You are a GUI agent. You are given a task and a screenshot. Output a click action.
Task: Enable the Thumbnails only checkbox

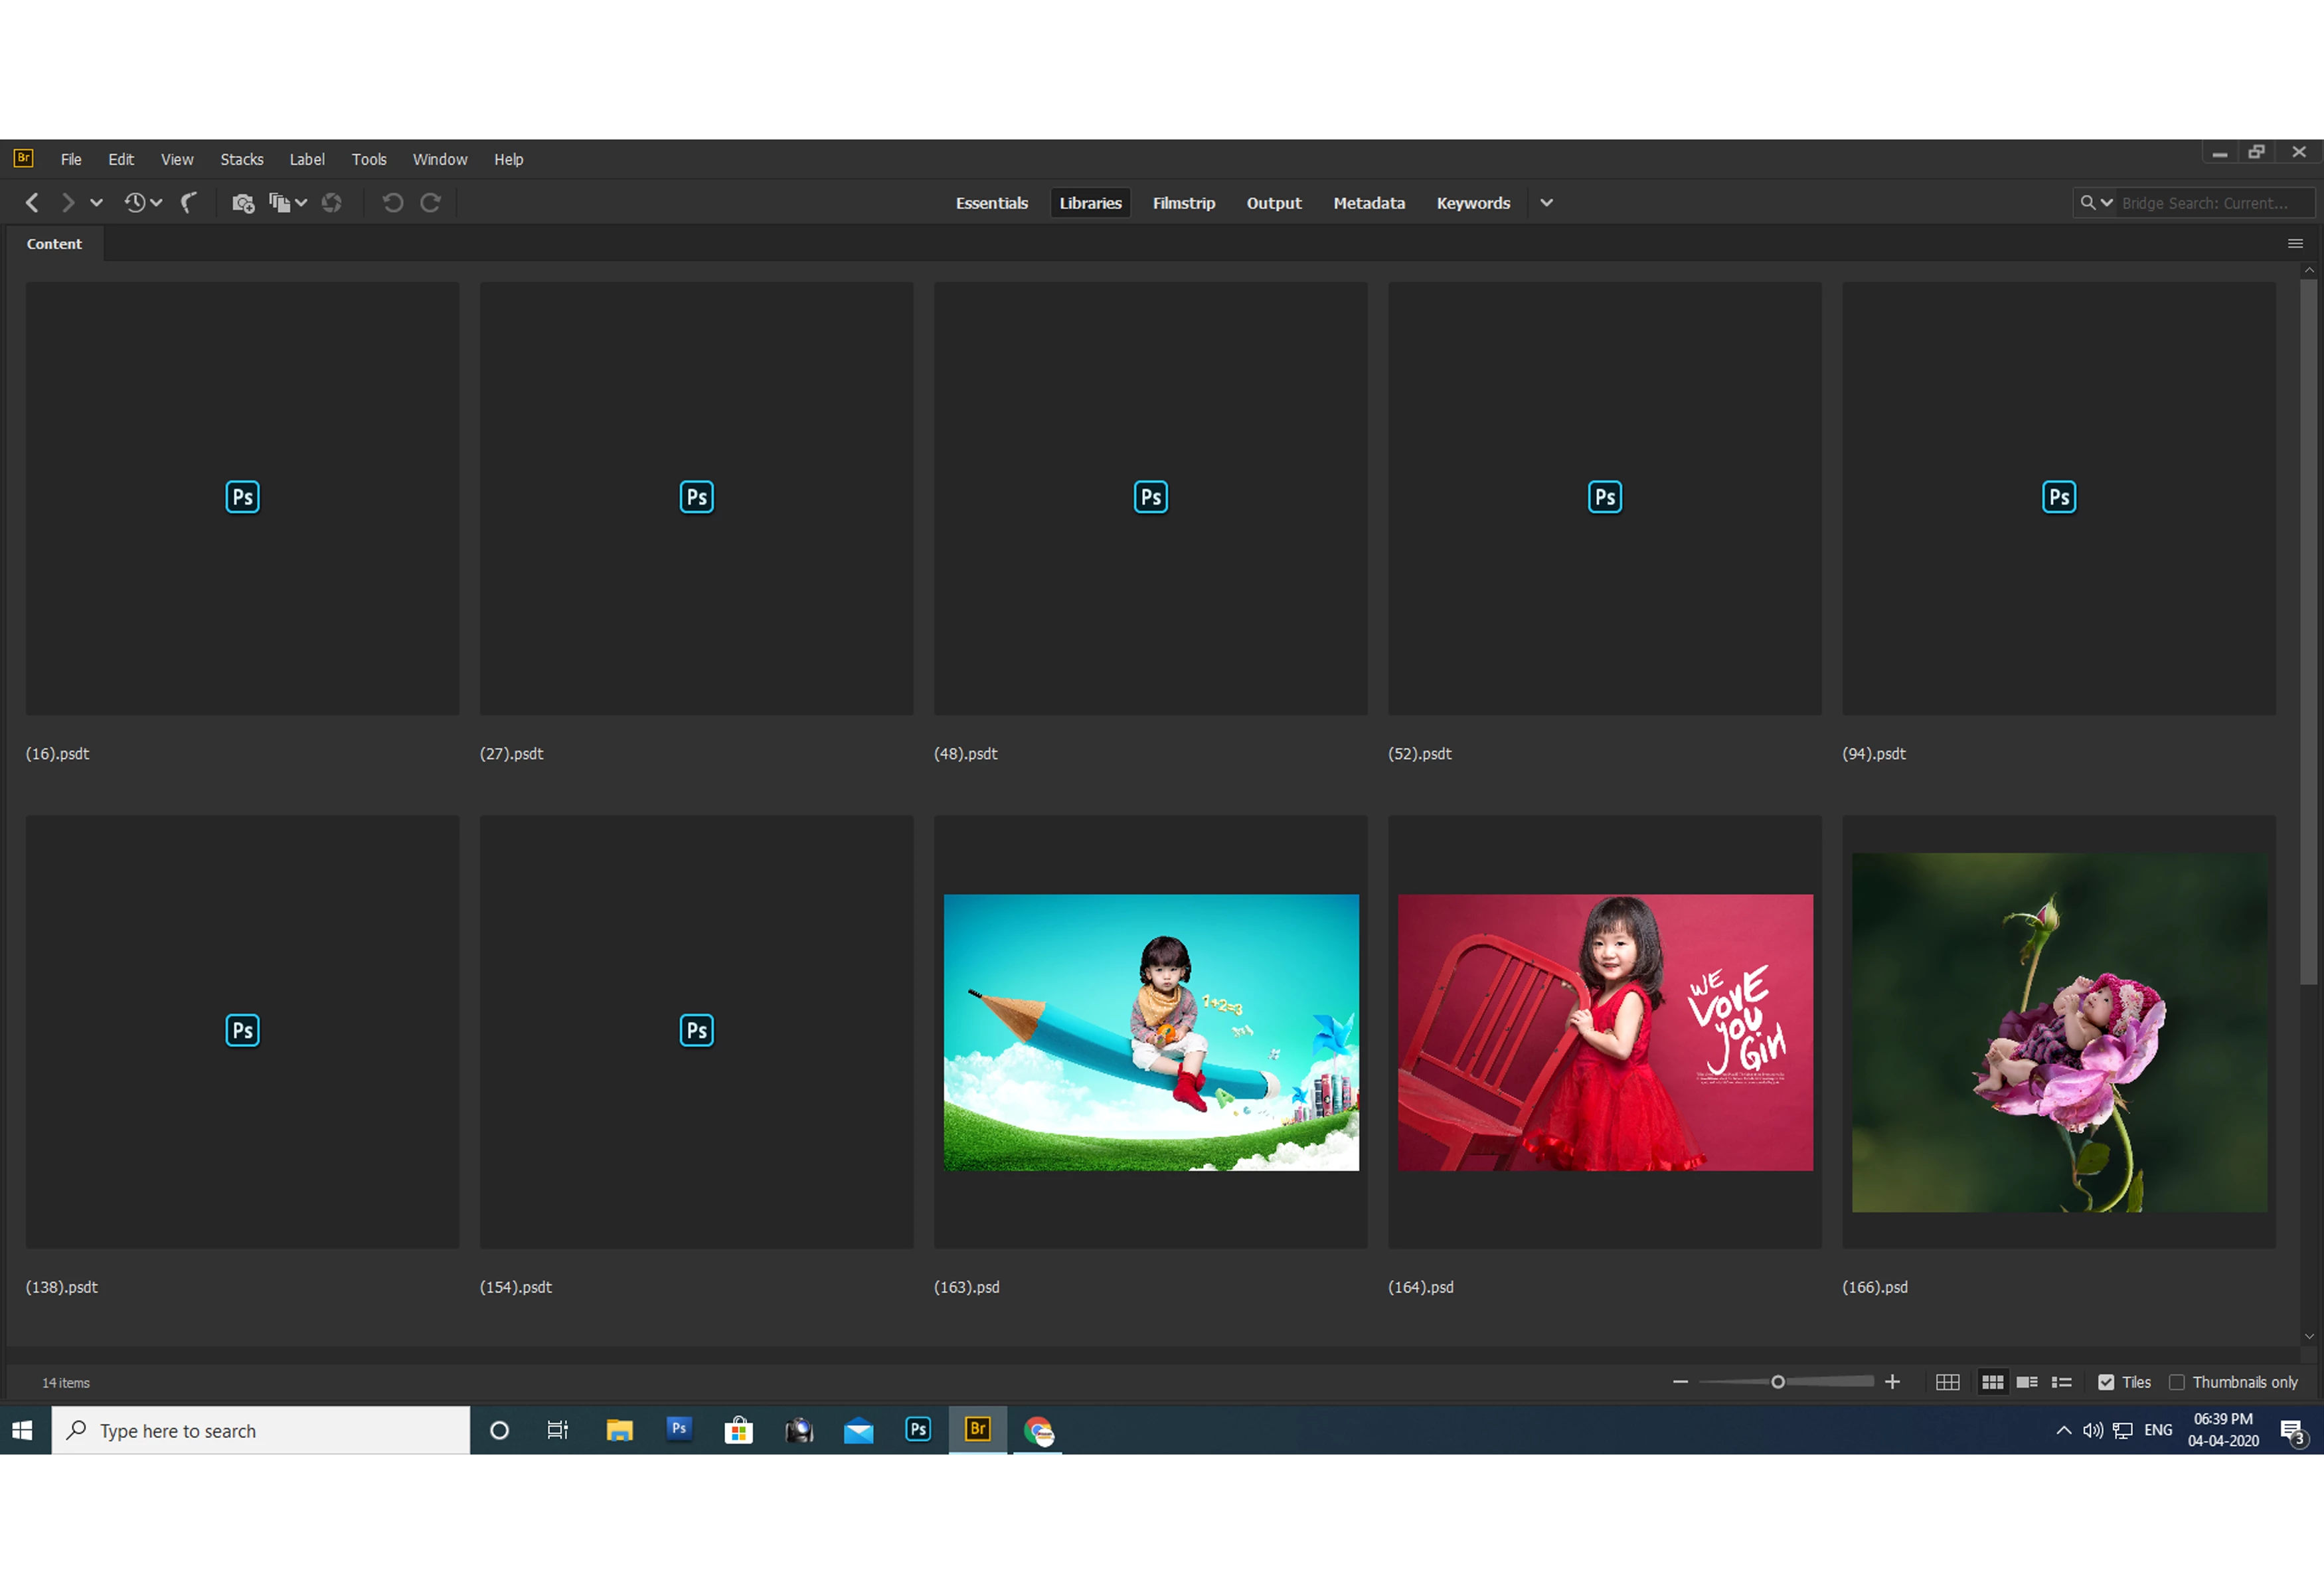click(2176, 1382)
